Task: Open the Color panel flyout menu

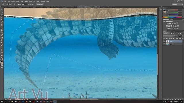Action: click(183, 8)
